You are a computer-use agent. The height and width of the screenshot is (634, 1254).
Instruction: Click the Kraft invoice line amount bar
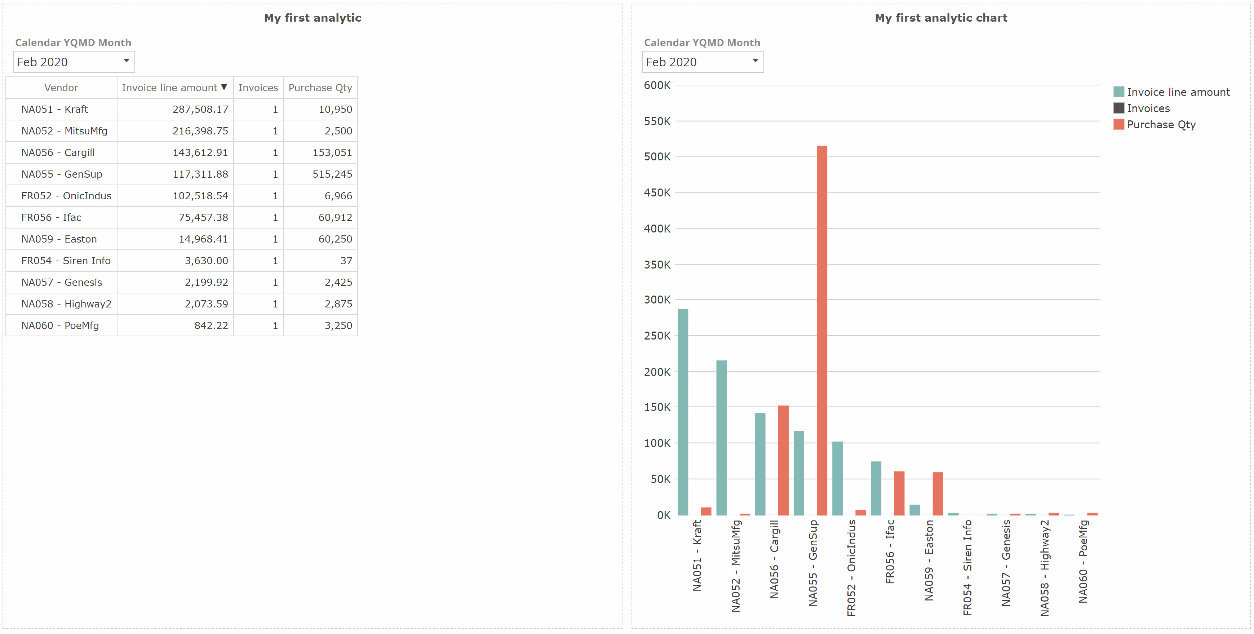[x=682, y=412]
